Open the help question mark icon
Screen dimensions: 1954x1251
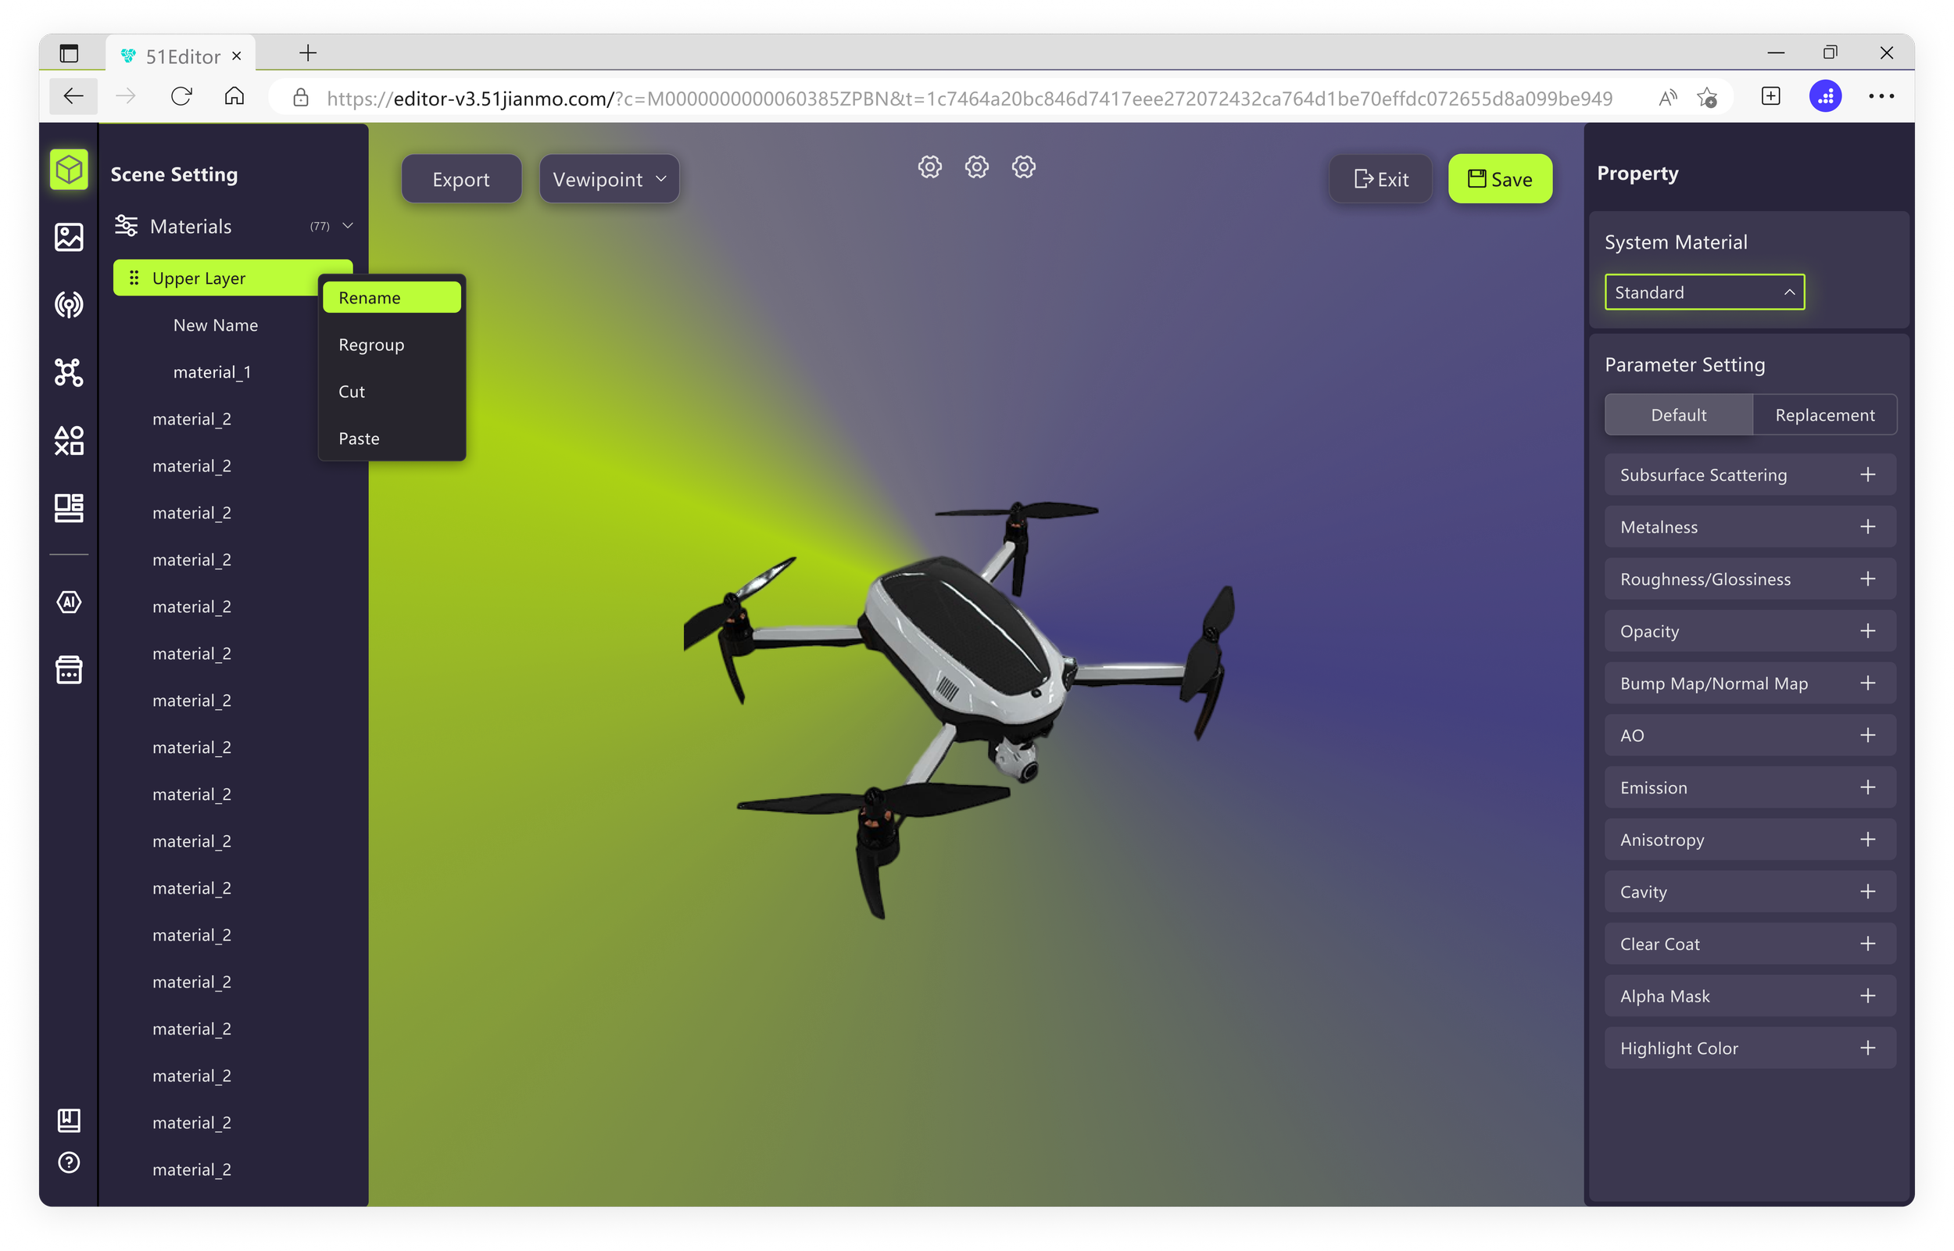tap(69, 1163)
